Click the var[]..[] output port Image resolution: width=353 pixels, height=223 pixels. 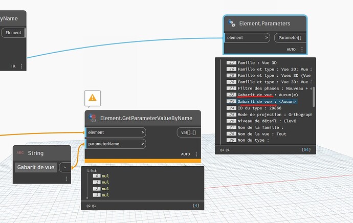pyautogui.click(x=189, y=132)
